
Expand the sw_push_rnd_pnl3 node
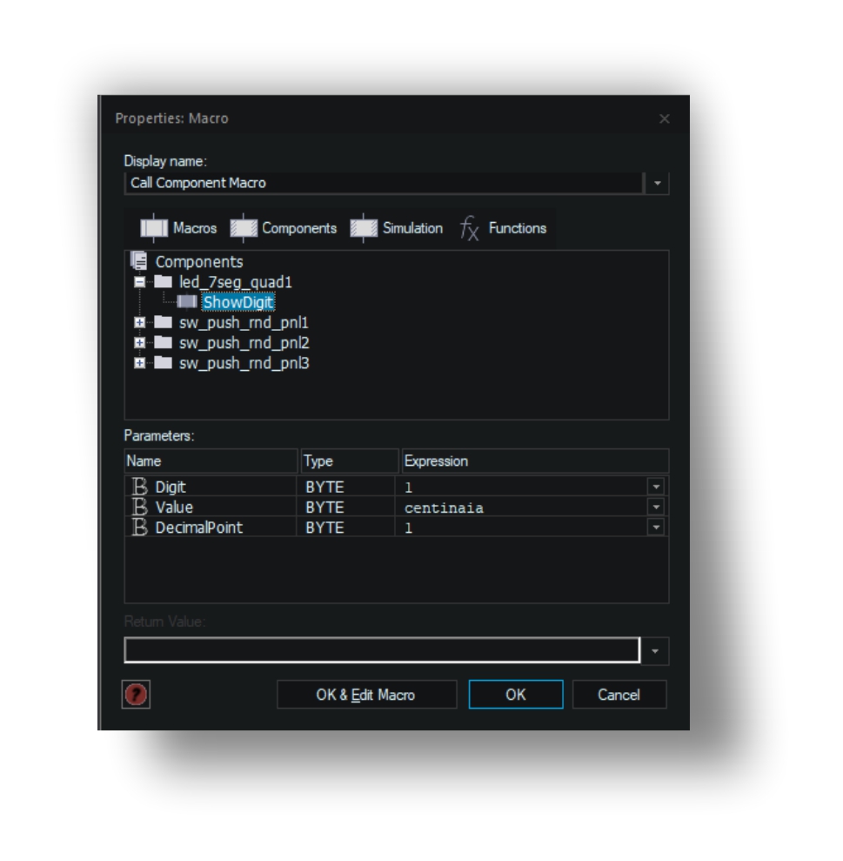tap(139, 363)
